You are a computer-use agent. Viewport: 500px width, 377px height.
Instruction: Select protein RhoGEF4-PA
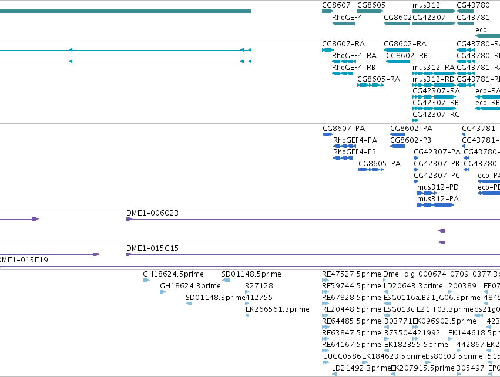point(344,146)
